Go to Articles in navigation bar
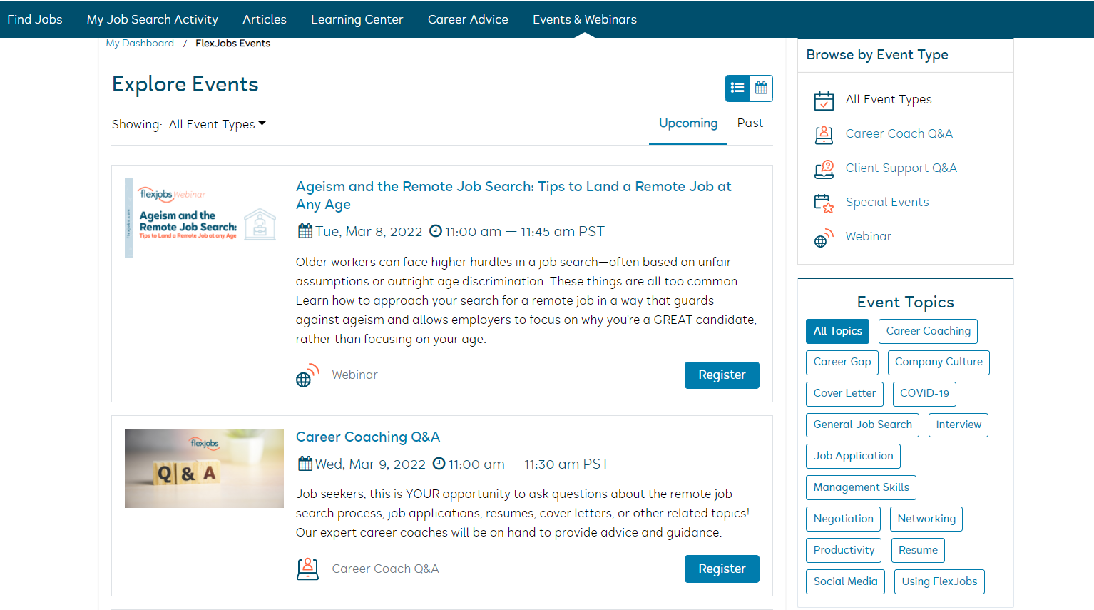 click(x=265, y=19)
